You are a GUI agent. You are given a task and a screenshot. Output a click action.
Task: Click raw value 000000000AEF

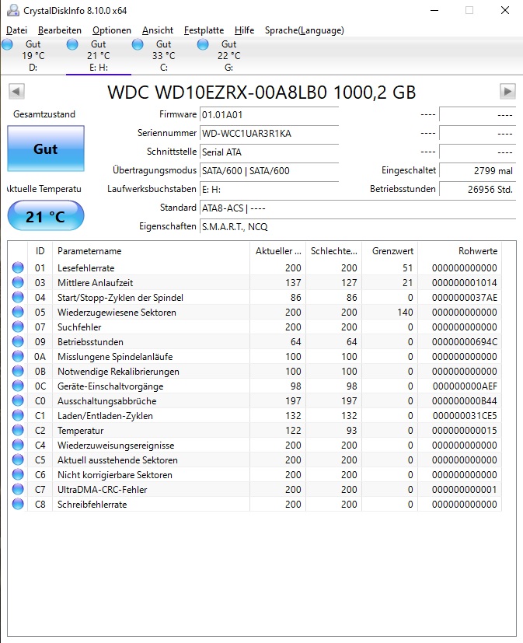465,386
